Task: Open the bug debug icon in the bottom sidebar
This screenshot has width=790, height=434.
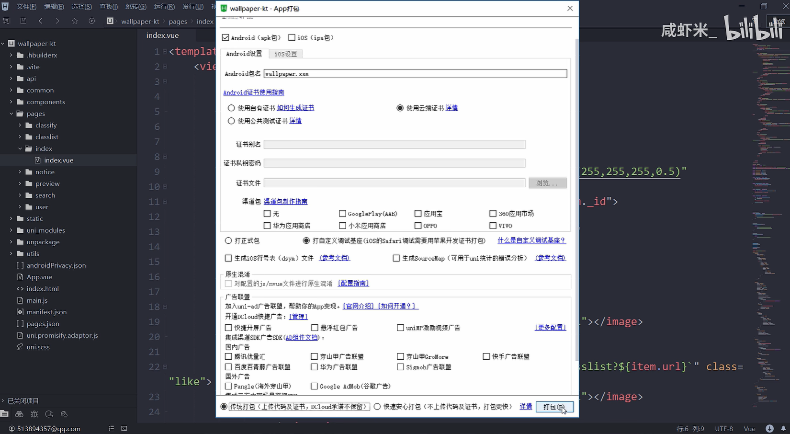Action: click(34, 414)
